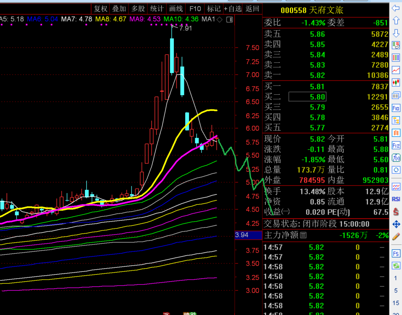
Task: Click the first 14:57 tick row
Action: 326,247
